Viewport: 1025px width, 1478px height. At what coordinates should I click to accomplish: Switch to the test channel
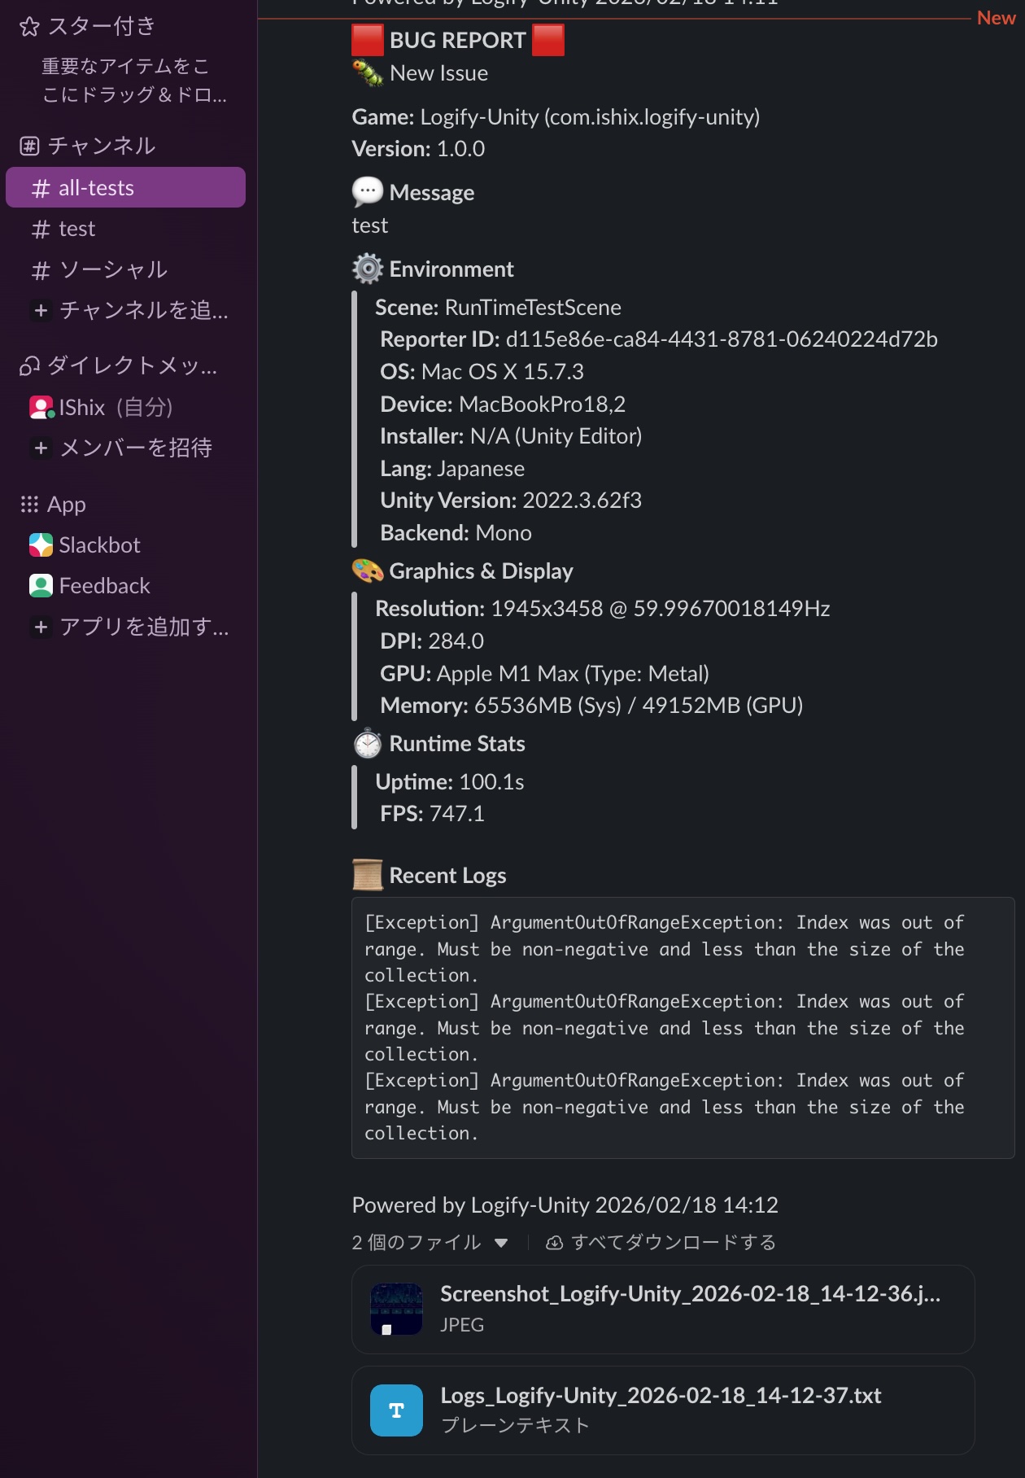click(x=76, y=229)
